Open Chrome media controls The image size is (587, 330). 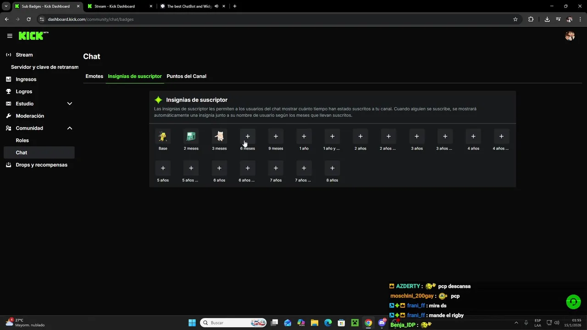coord(558,19)
